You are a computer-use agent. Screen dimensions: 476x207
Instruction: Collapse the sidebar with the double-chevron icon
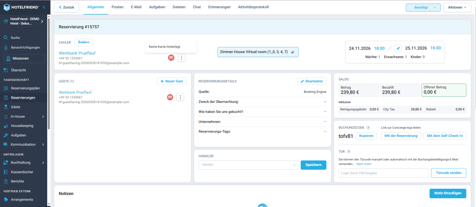[44, 7]
